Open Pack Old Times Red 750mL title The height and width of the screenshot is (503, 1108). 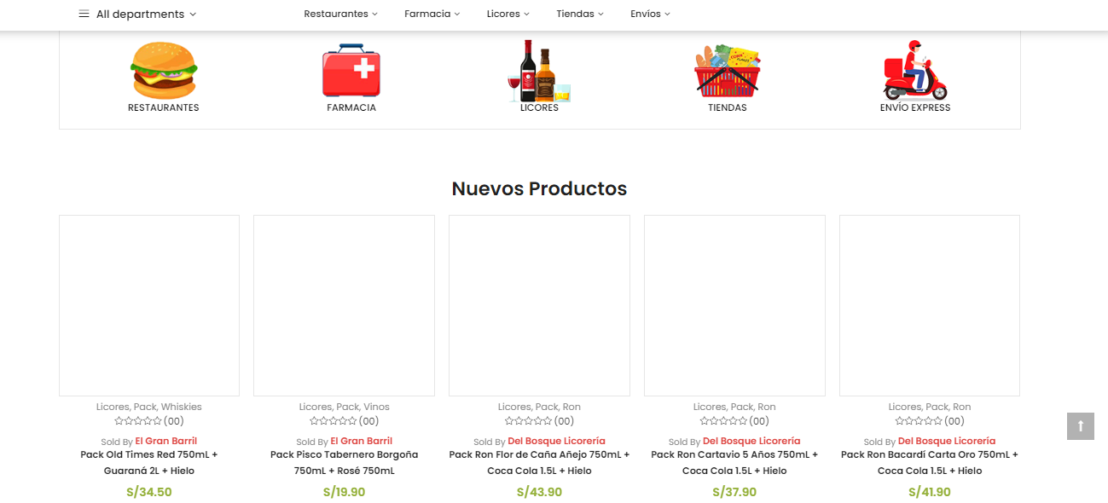[149, 462]
